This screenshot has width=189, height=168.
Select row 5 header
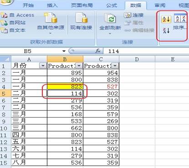point(5,94)
